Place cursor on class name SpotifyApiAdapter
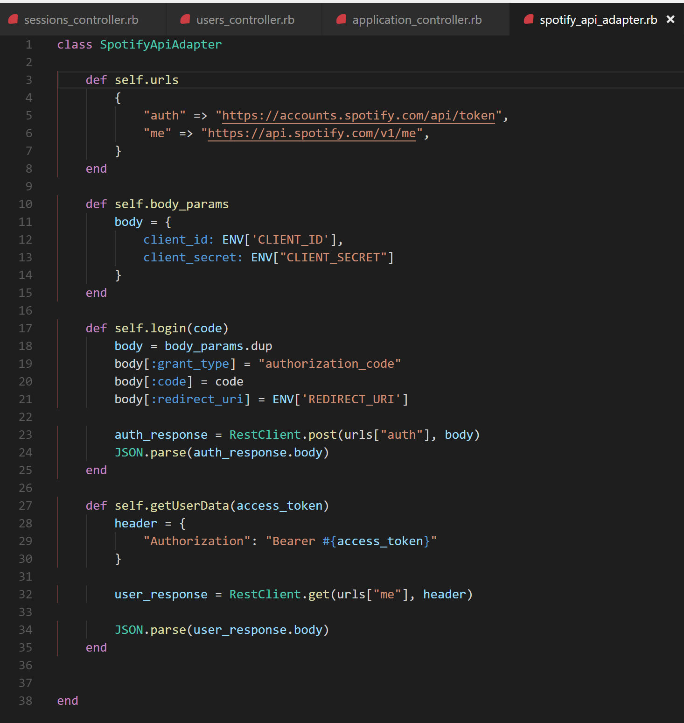 click(161, 44)
